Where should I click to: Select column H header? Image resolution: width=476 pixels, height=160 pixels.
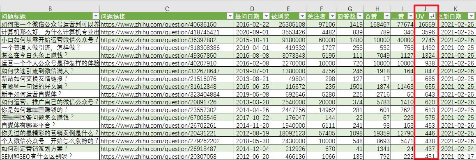[377, 9]
